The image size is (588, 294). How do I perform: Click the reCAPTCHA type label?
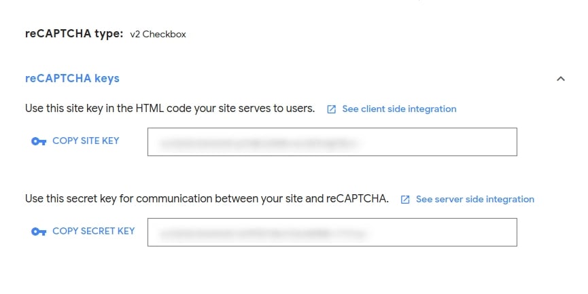(74, 34)
